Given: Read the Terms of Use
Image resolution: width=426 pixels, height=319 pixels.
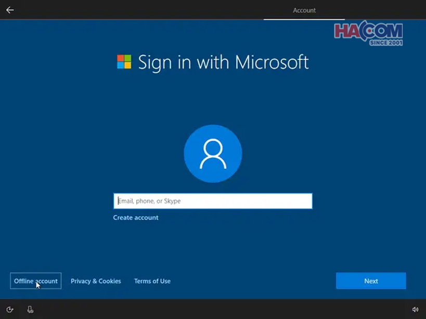Looking at the screenshot, I should point(152,281).
